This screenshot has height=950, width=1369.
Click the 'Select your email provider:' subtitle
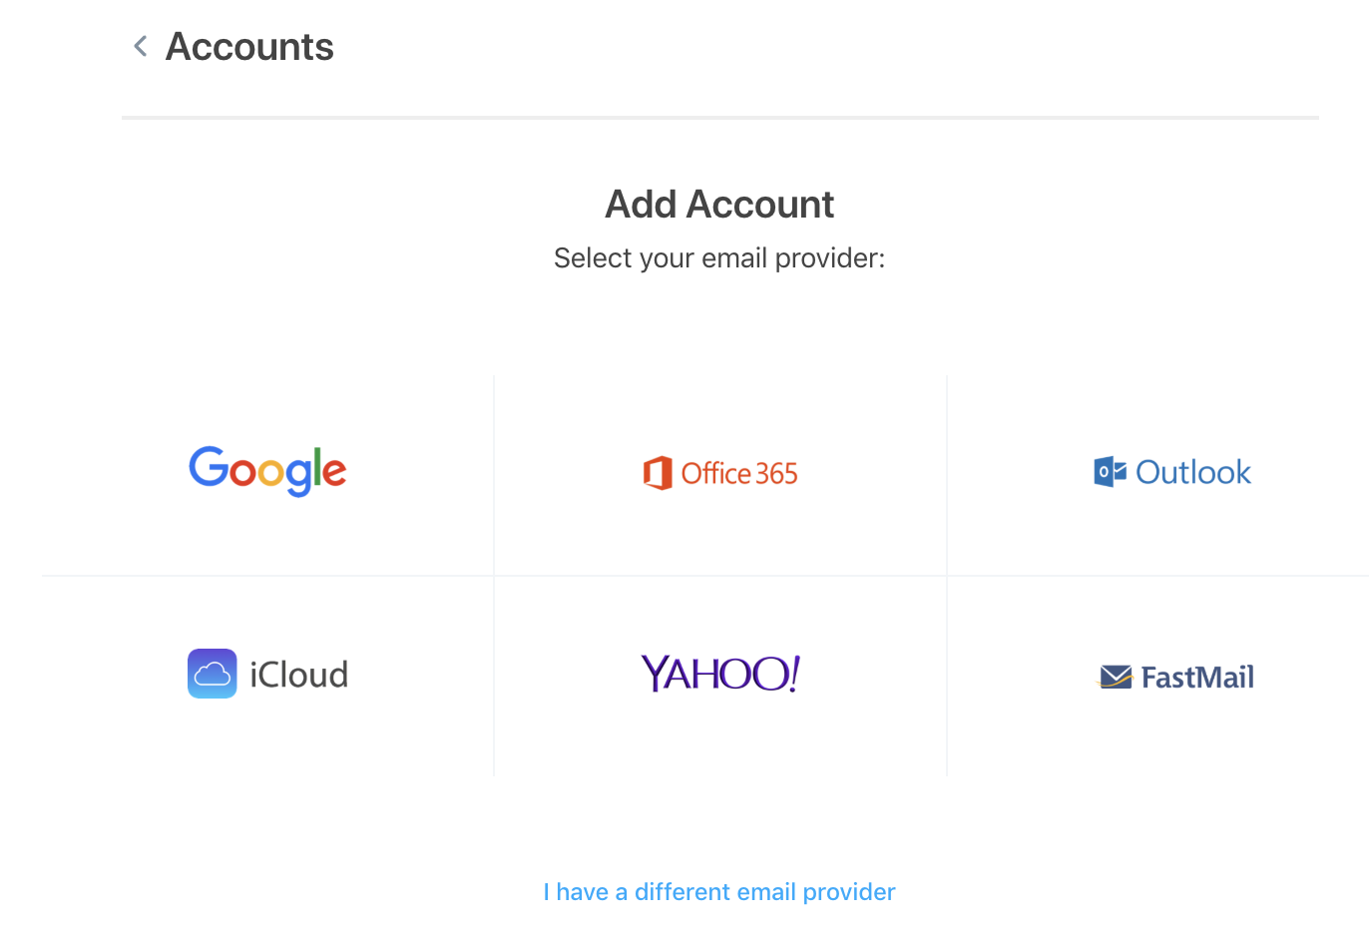(719, 258)
